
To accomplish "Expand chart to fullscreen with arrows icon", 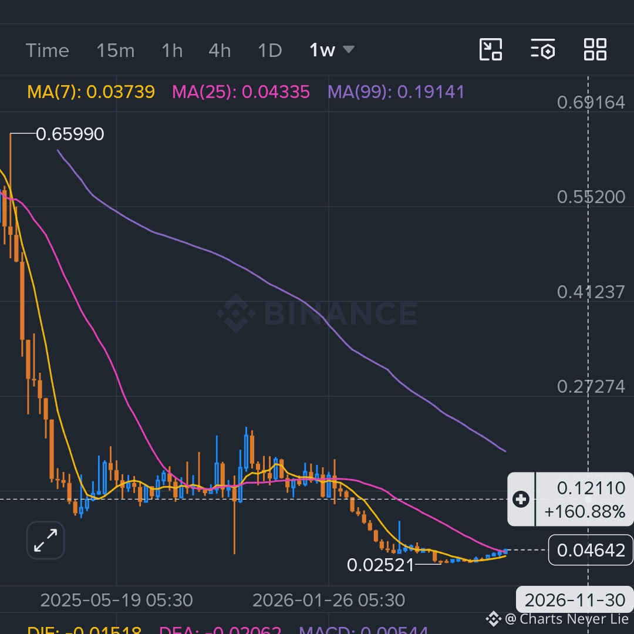I will (x=45, y=540).
